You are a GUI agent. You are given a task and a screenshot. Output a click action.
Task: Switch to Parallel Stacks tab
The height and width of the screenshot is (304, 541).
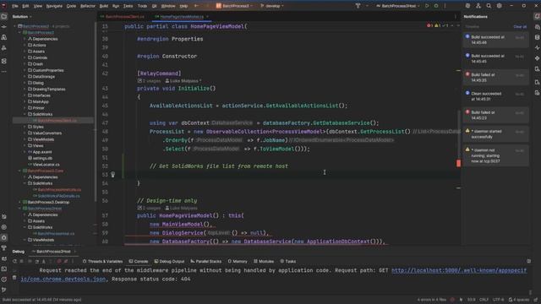pos(205,261)
